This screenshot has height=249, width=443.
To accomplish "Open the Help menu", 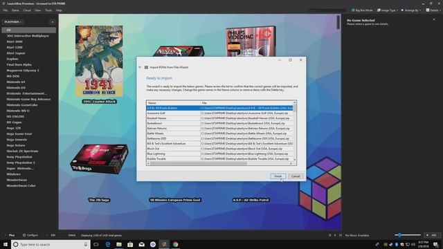I will 59,10.
